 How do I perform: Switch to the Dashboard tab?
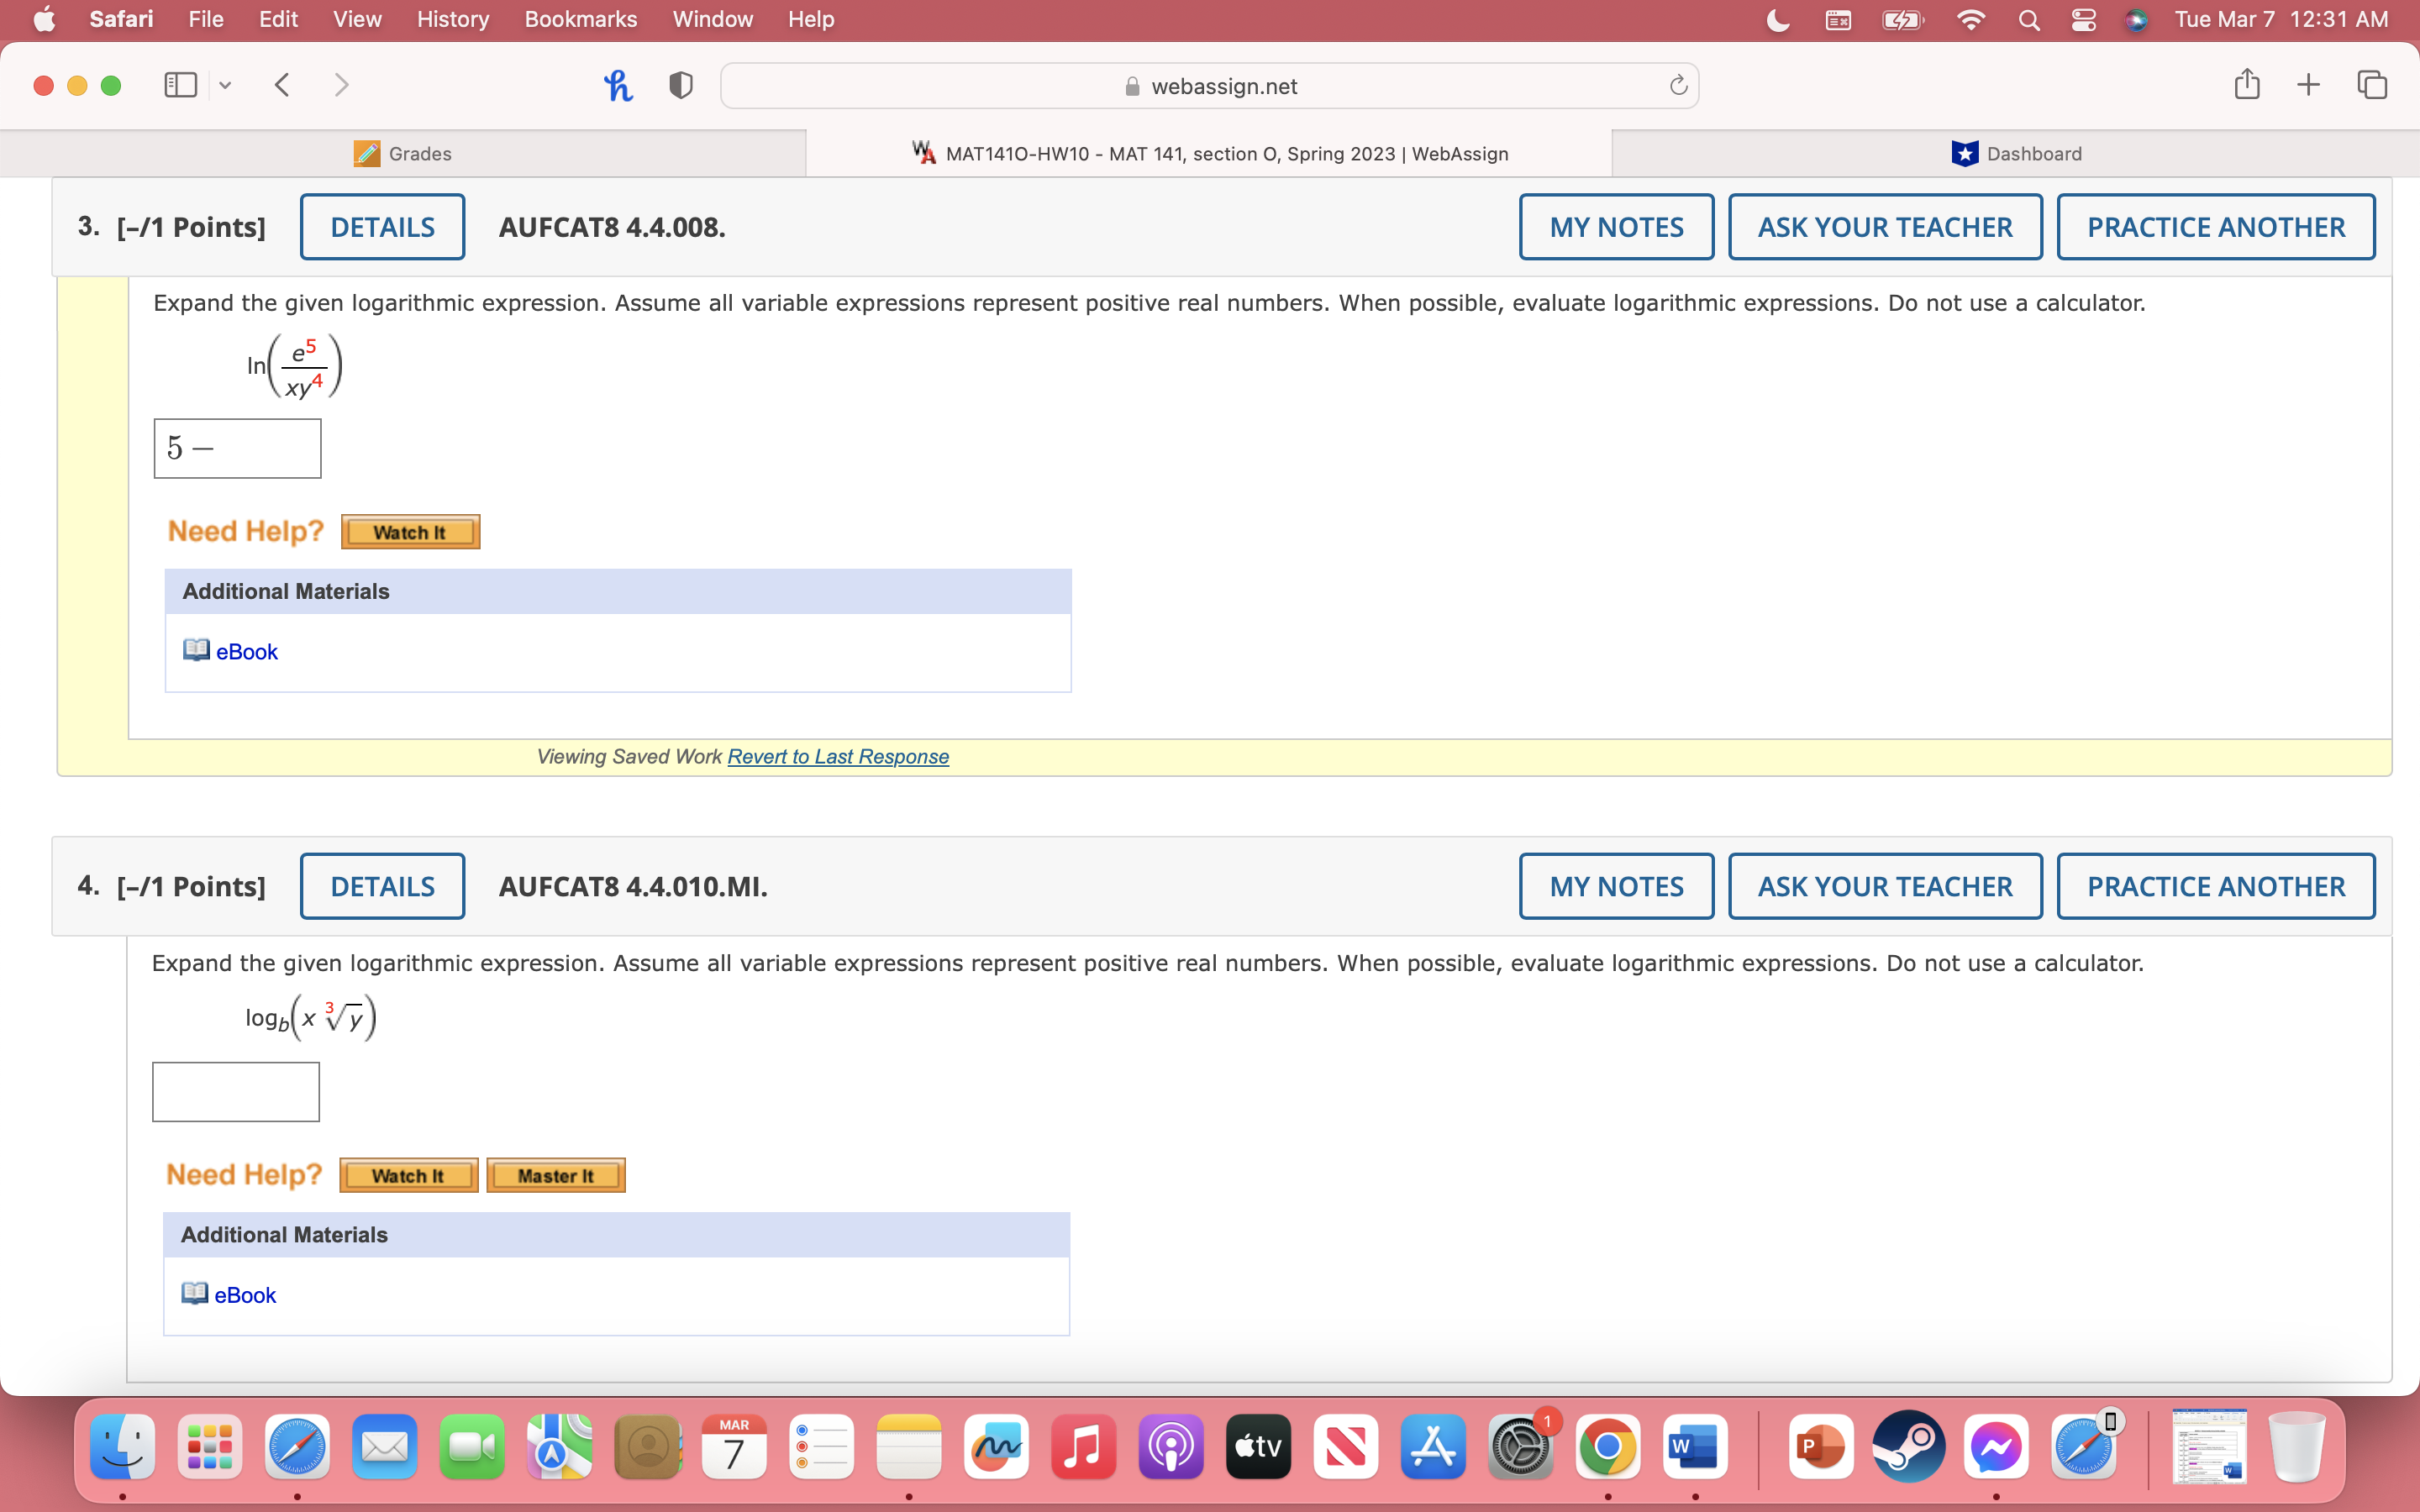[2014, 153]
